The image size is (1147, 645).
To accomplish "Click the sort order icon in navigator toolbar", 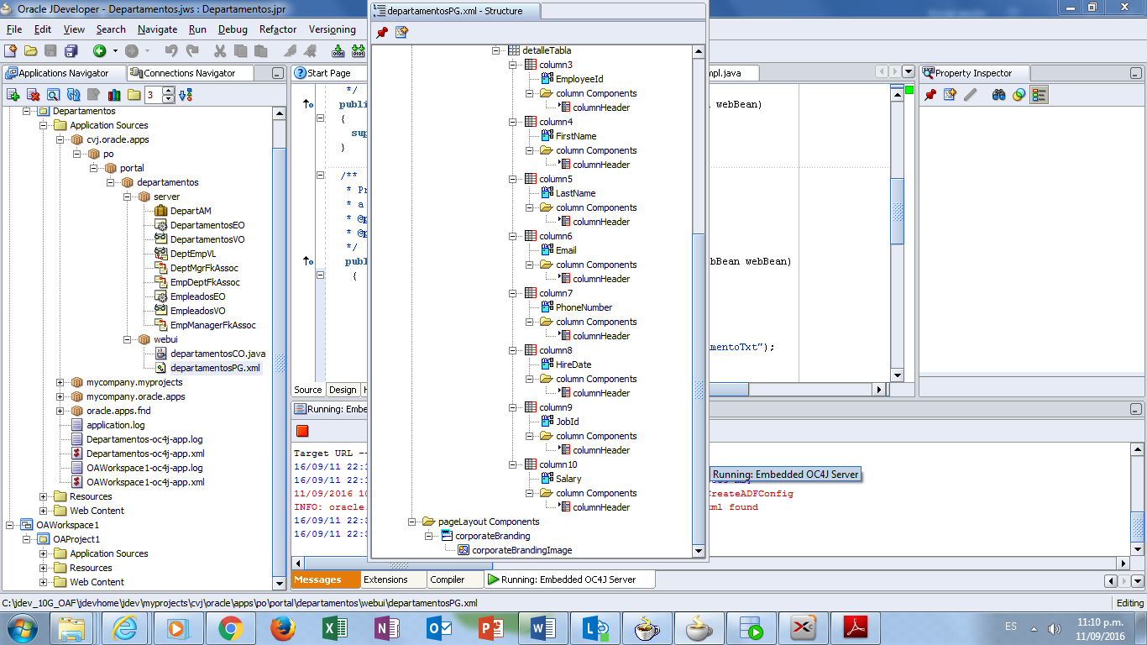I will coord(185,95).
